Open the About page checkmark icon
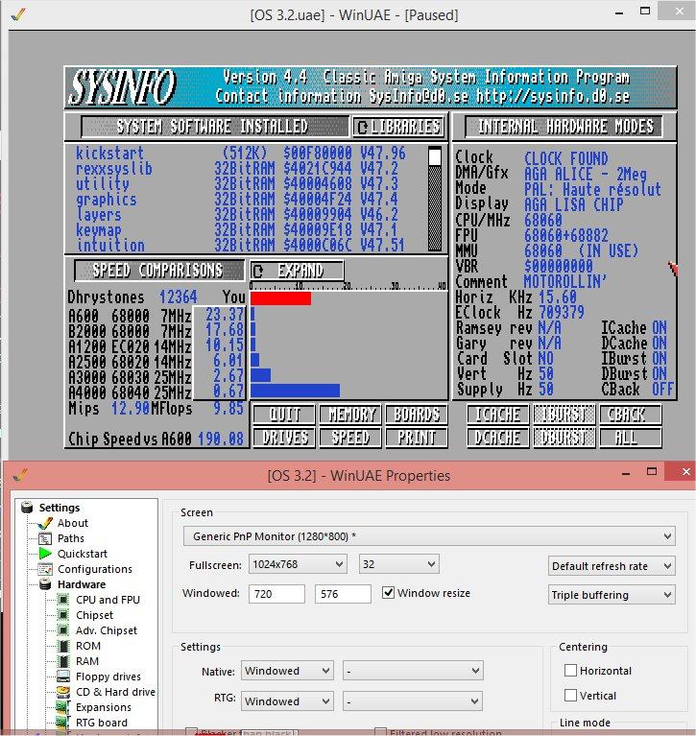The width and height of the screenshot is (696, 736). coord(42,523)
